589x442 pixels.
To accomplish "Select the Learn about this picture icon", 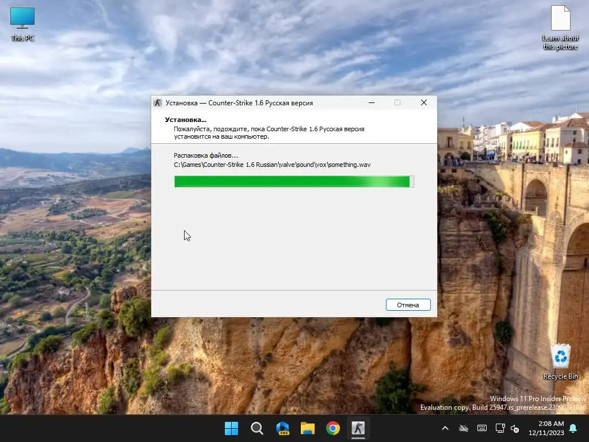I will coord(560,28).
